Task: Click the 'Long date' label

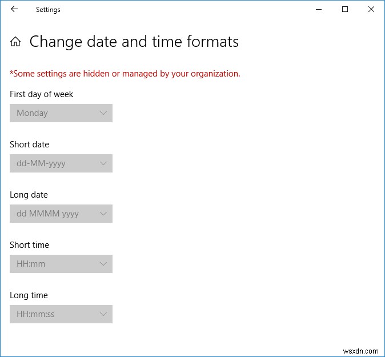Action: point(29,195)
